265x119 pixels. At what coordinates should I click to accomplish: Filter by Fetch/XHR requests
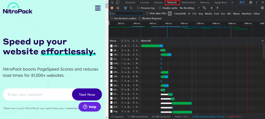[x=180, y=14]
